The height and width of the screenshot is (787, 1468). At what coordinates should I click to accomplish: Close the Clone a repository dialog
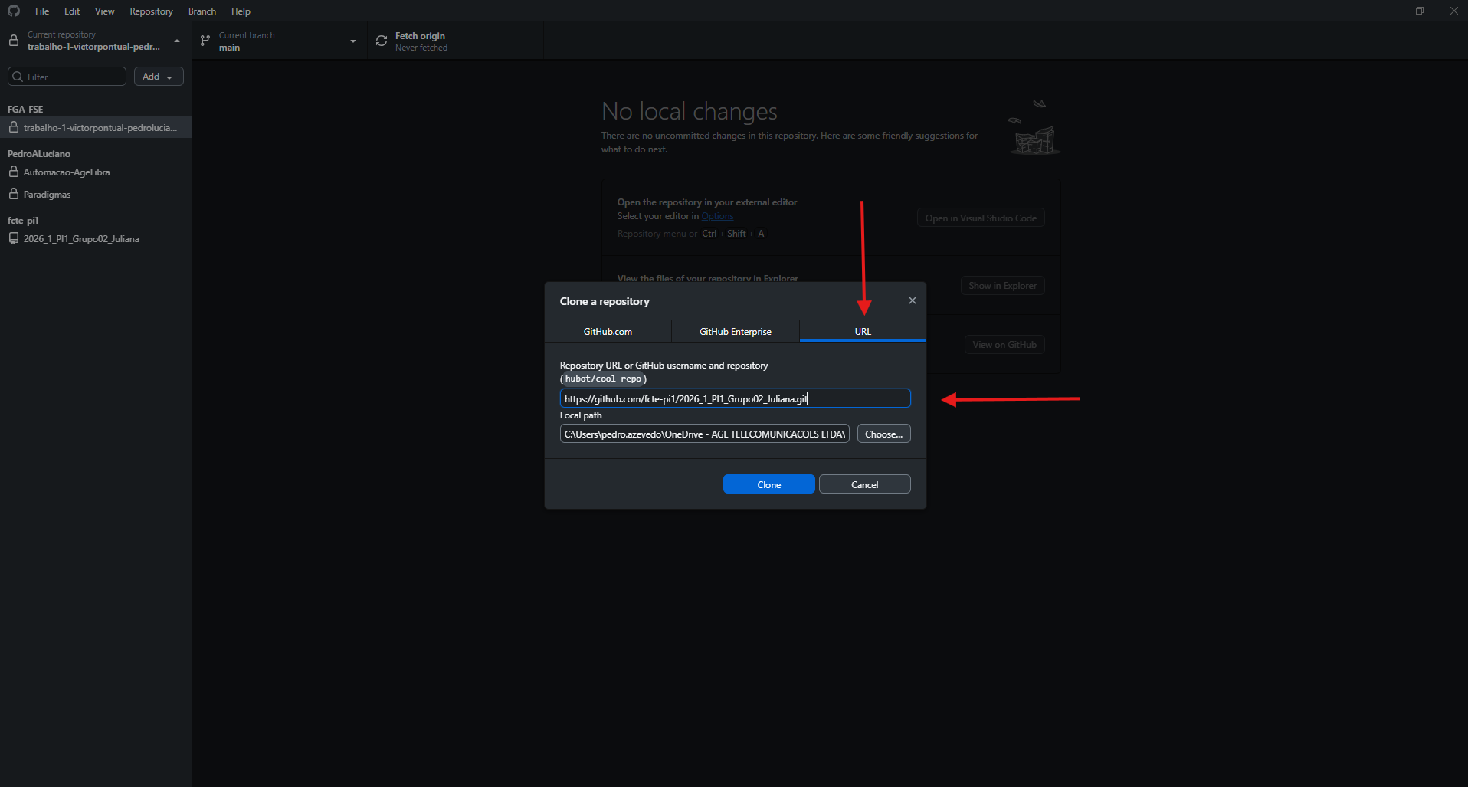click(x=912, y=300)
